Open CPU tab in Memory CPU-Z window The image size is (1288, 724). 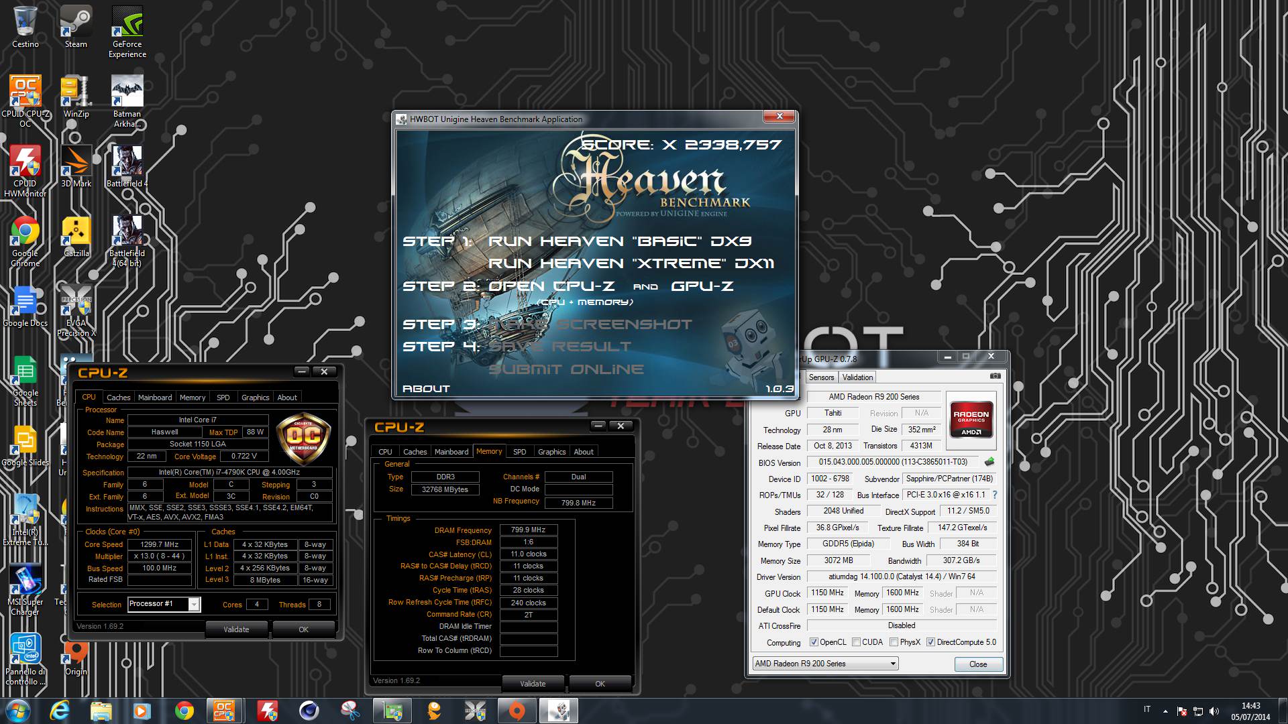(385, 452)
